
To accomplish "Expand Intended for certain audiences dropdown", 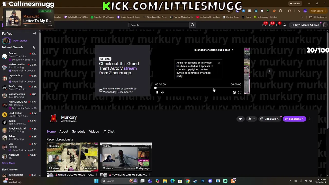I will click(214, 50).
